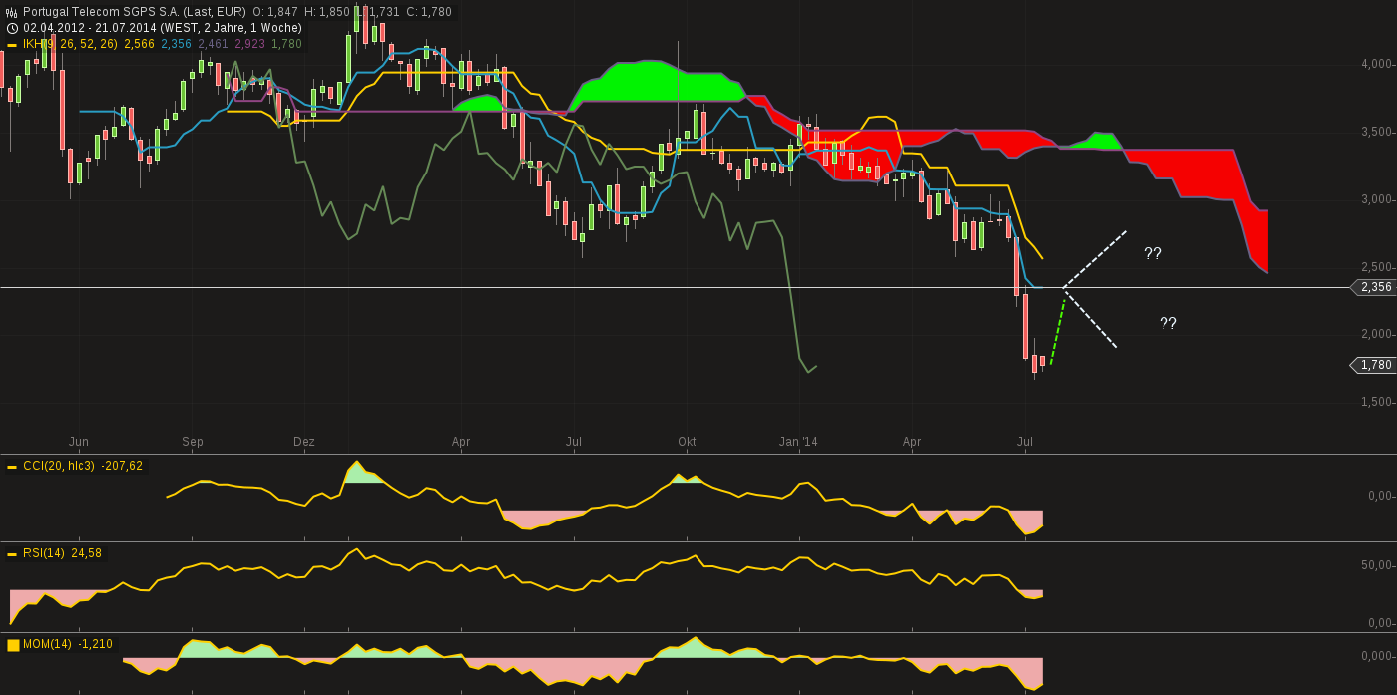Open the clock icon next to the date range
Image resolution: width=1397 pixels, height=695 pixels.
[x=11, y=28]
